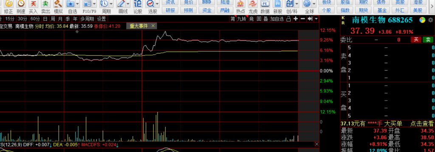Expand the 自选 watchlist dropdown arrow
The height and width of the screenshot is (152, 435).
77,4
